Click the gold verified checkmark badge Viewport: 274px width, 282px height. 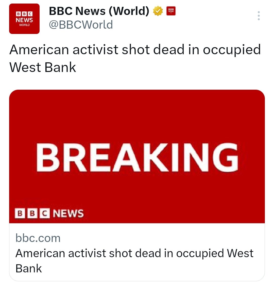coord(158,11)
